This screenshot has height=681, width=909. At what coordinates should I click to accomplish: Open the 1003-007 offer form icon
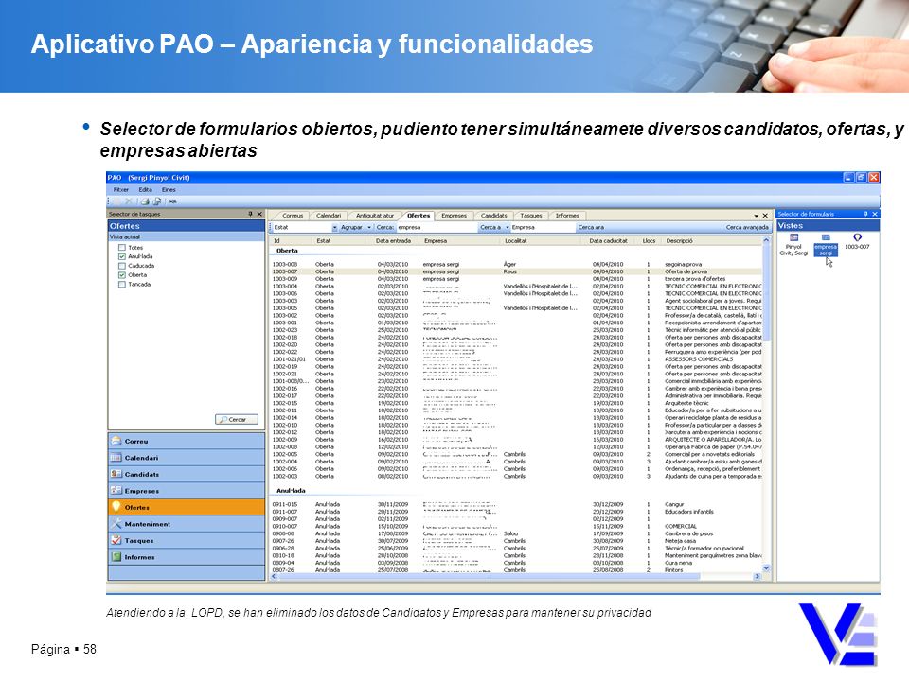857,242
